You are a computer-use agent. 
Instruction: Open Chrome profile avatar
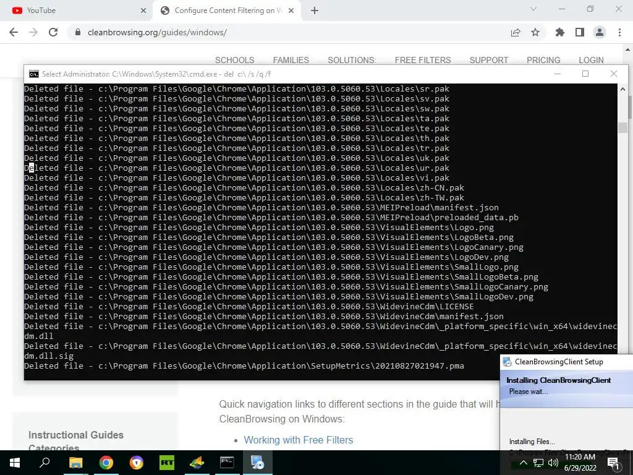pos(600,32)
